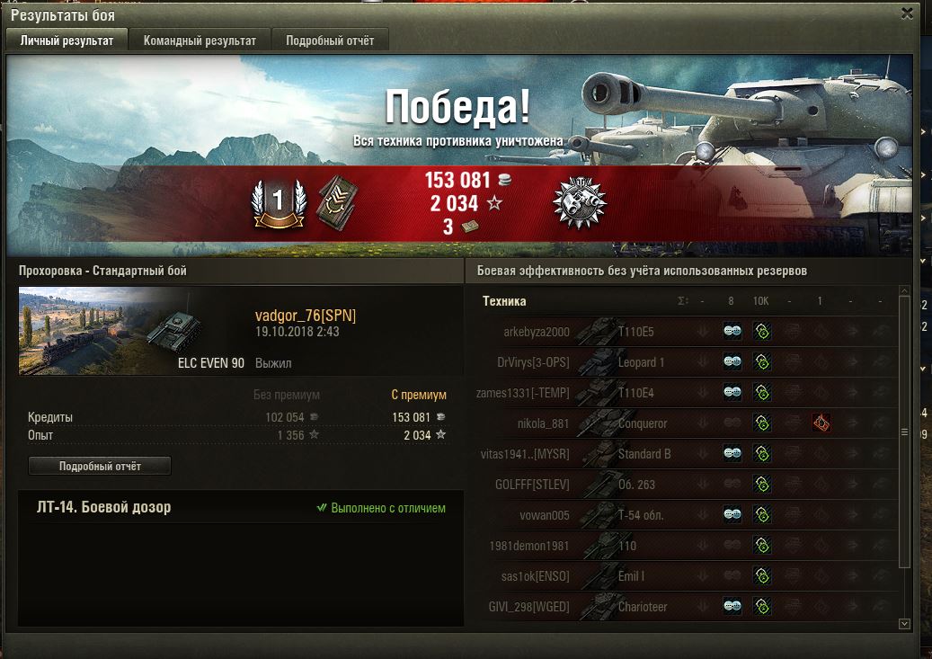
Task: Click credits coin icon beside 153 081
Action: (504, 179)
